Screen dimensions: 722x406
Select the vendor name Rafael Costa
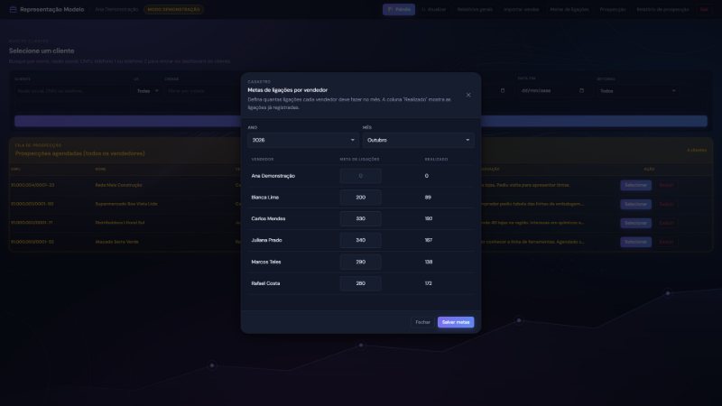point(265,283)
